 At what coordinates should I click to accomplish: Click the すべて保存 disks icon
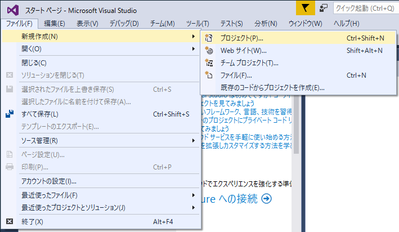click(x=10, y=114)
